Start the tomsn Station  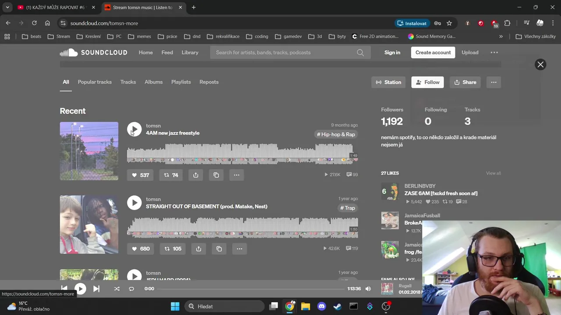[x=388, y=82]
